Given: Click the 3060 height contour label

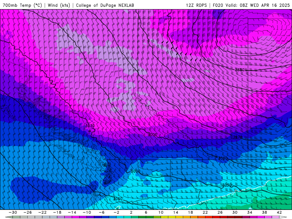Looking at the screenshot, I should [118, 199].
